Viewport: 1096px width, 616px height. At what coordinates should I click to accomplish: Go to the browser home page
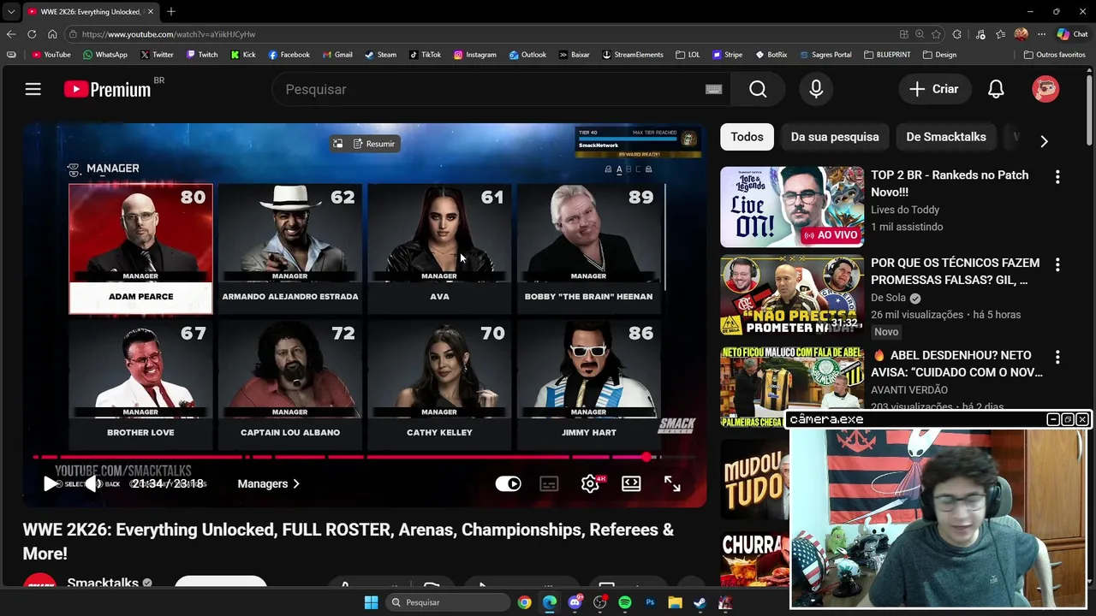click(x=52, y=34)
